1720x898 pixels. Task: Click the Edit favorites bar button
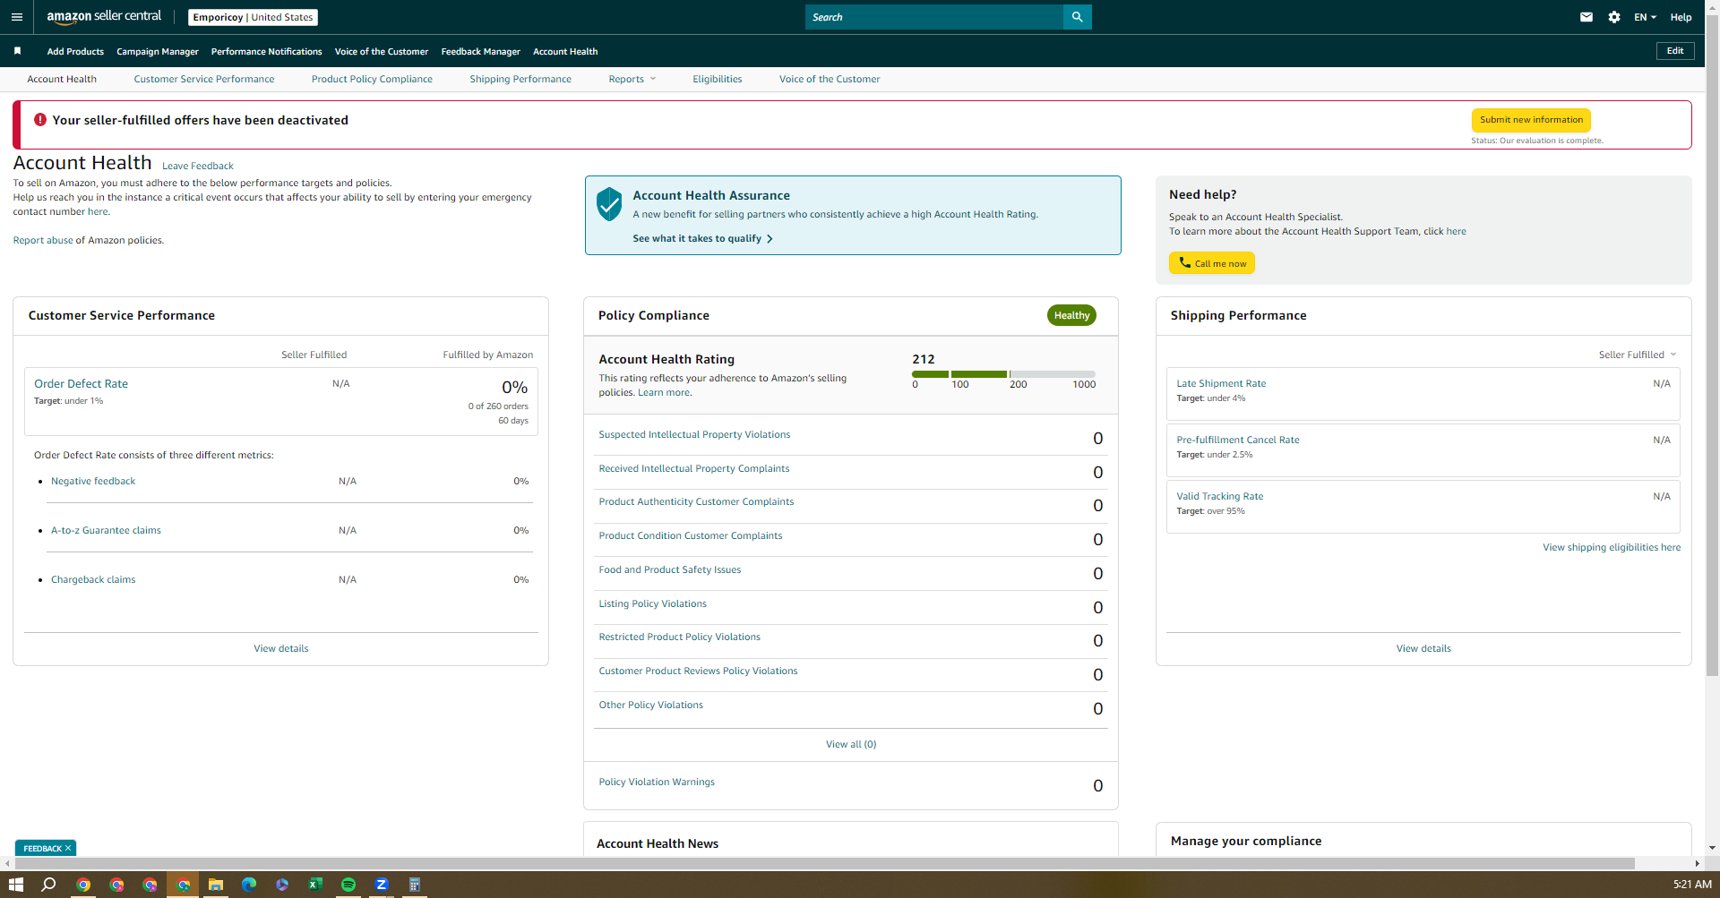tap(1675, 51)
